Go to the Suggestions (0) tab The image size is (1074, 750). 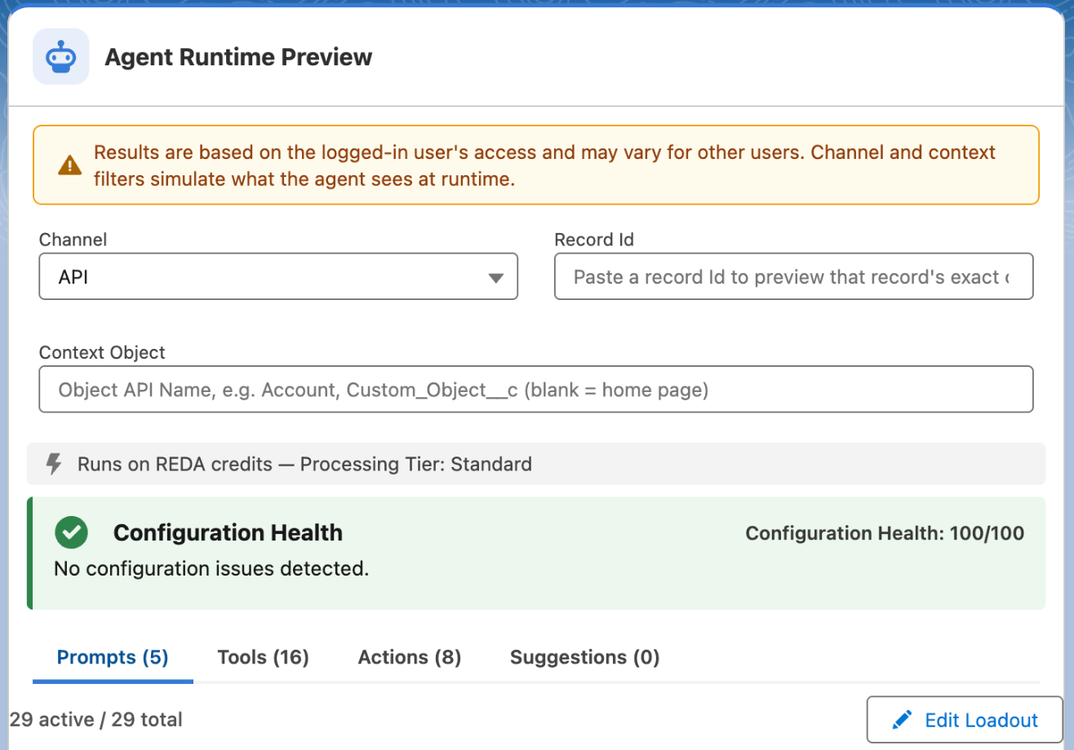[x=584, y=657]
